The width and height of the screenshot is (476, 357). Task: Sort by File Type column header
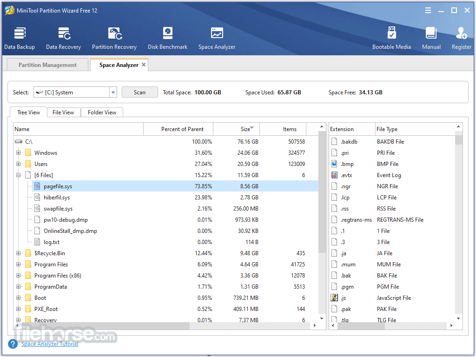(415, 129)
